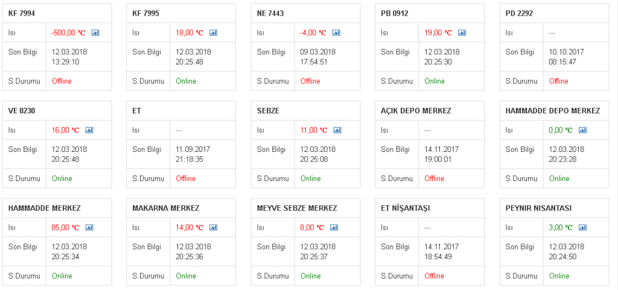
Task: Open chart icon for MEYVE SEBZE MERKEZ
Action: click(334, 227)
